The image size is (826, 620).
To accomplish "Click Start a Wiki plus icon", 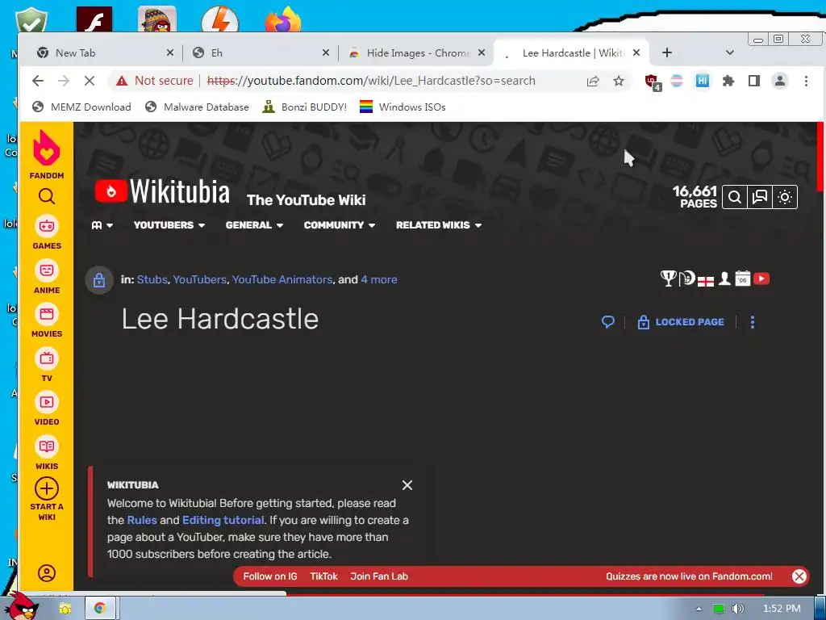I will 46,489.
